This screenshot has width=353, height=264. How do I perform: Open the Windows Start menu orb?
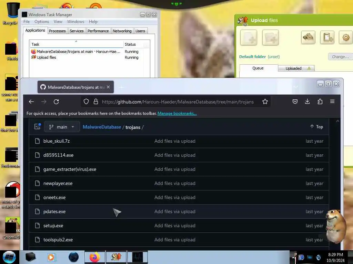click(9, 257)
